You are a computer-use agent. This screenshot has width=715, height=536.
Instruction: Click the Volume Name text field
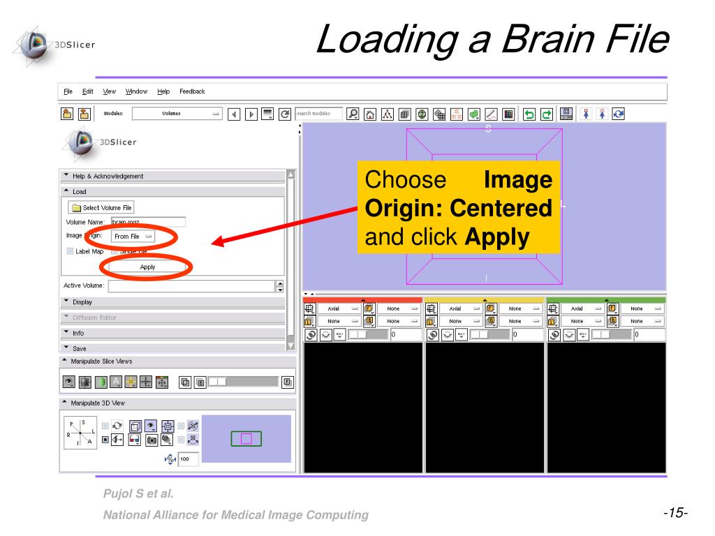point(148,222)
